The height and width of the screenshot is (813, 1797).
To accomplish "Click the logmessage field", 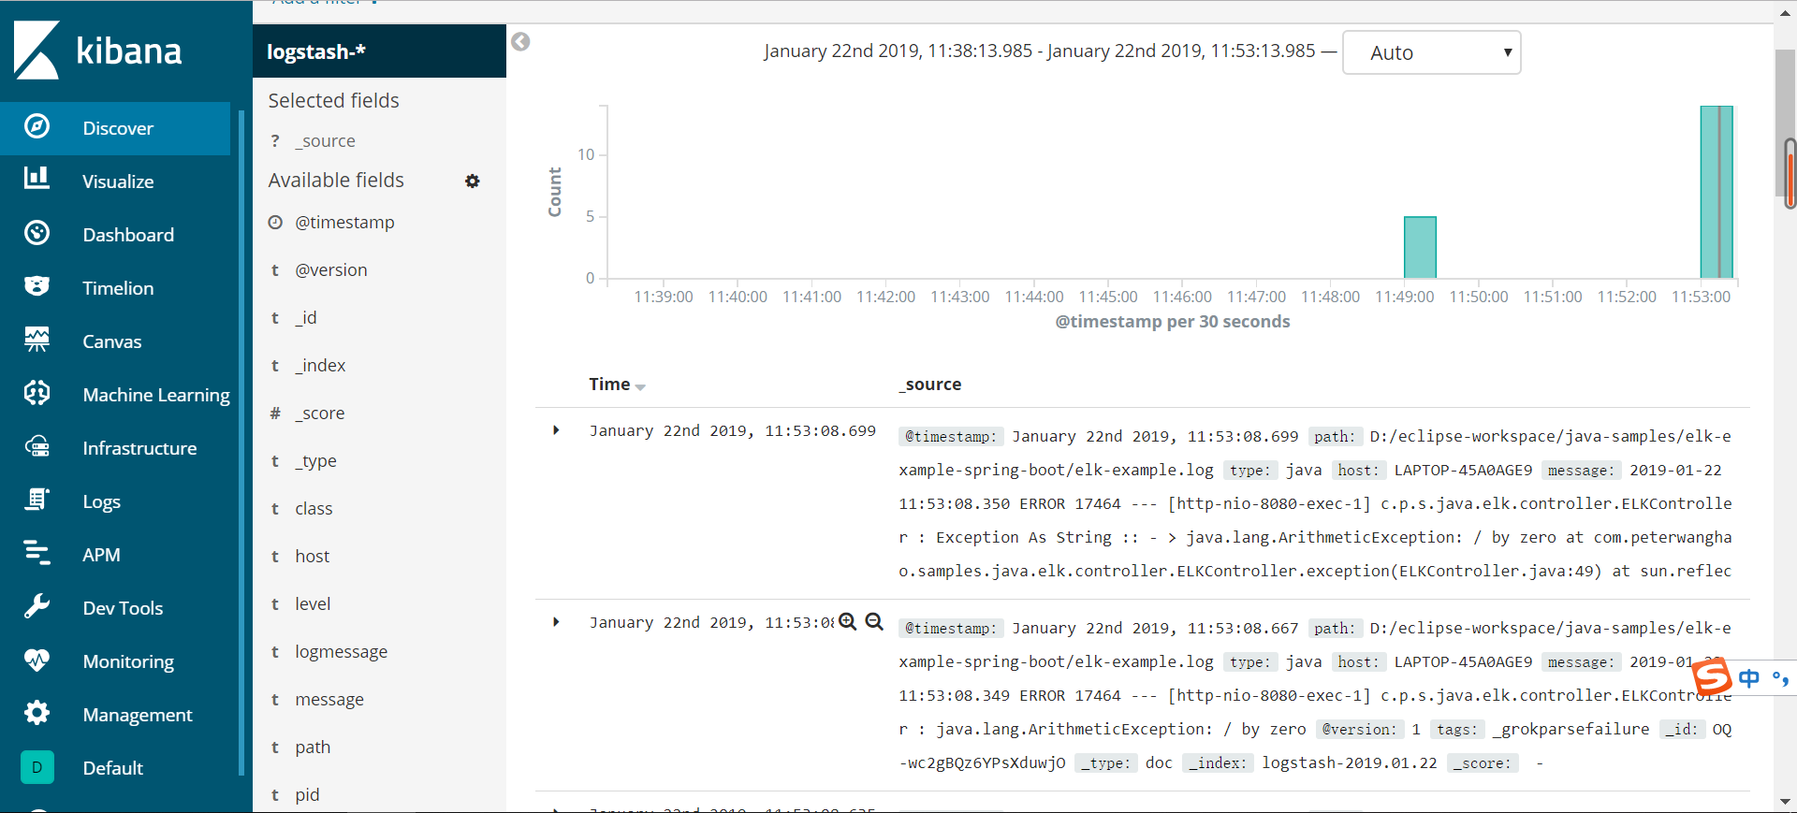I will (341, 652).
